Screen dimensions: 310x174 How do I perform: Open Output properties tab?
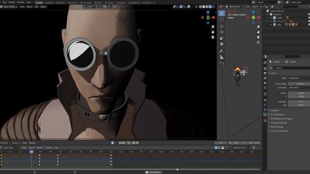(265, 73)
